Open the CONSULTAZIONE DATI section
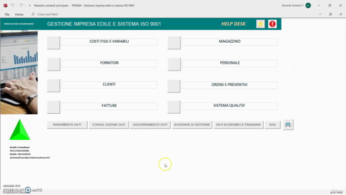 click(109, 125)
